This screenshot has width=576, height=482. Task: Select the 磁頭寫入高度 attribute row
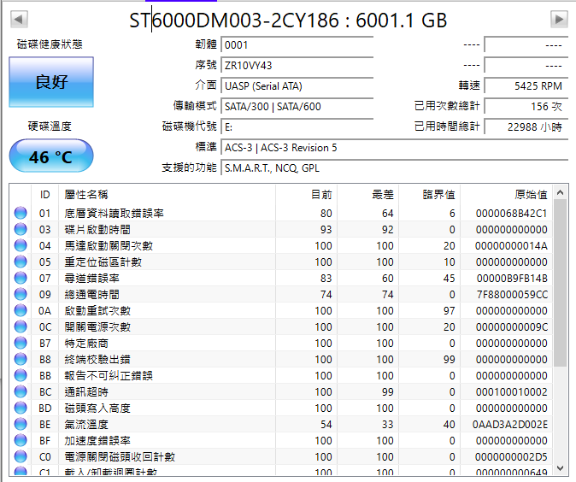(280, 408)
